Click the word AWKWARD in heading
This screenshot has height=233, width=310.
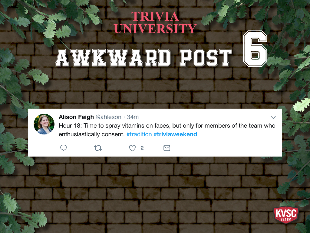tap(113, 58)
